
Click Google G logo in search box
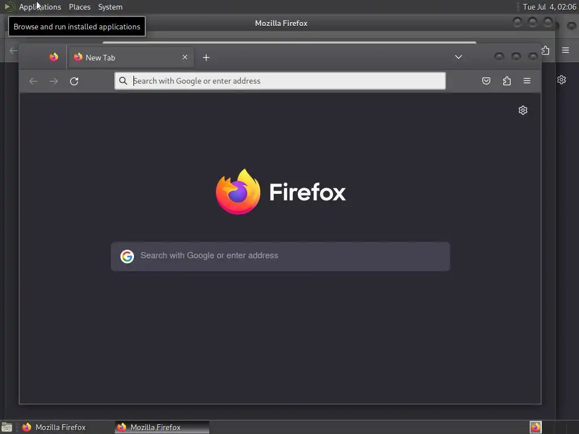coord(127,256)
